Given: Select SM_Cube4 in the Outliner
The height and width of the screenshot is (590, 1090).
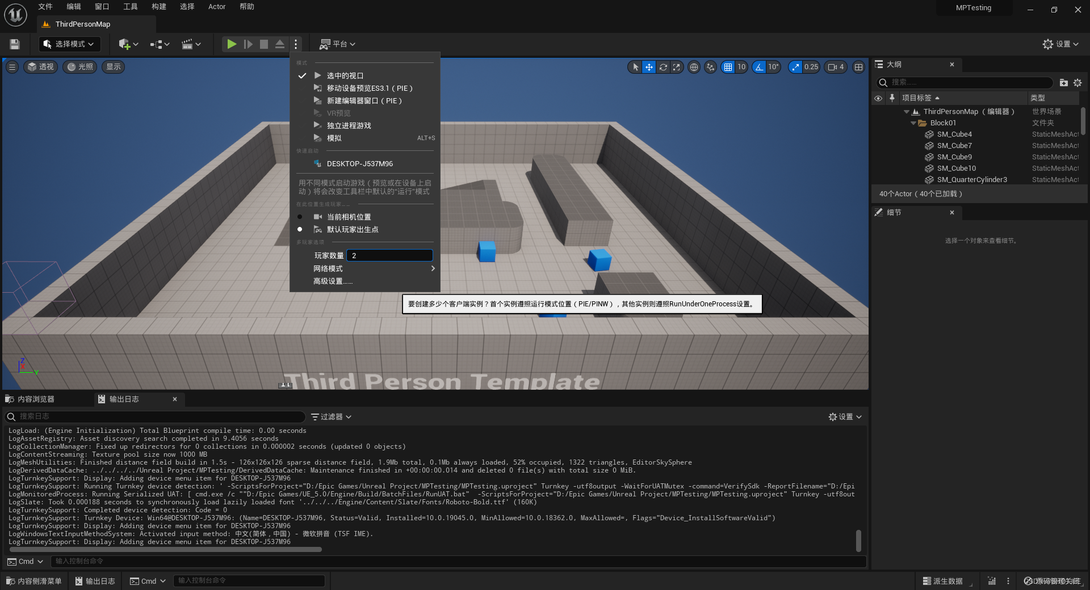Looking at the screenshot, I should point(954,134).
